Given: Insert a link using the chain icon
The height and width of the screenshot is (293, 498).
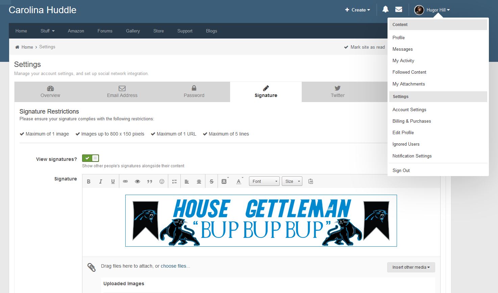Looking at the screenshot, I should [x=125, y=181].
